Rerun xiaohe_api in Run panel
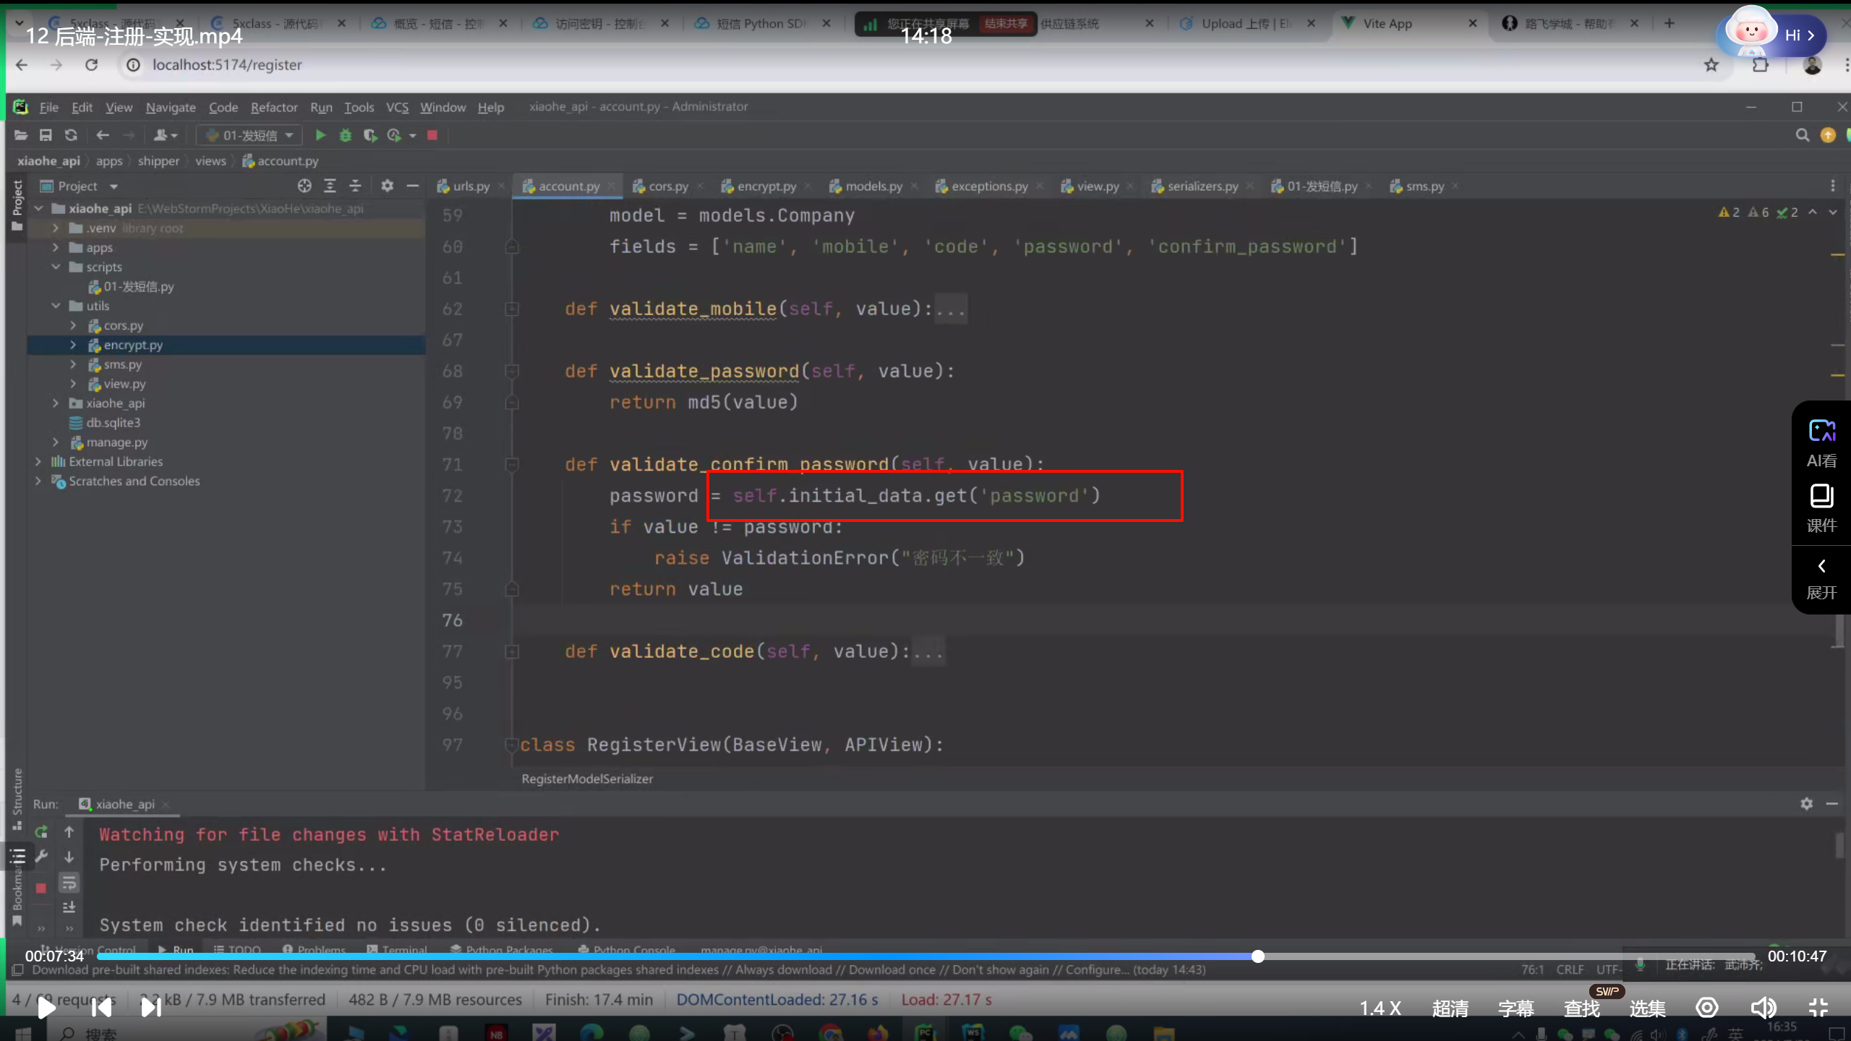 tap(41, 832)
